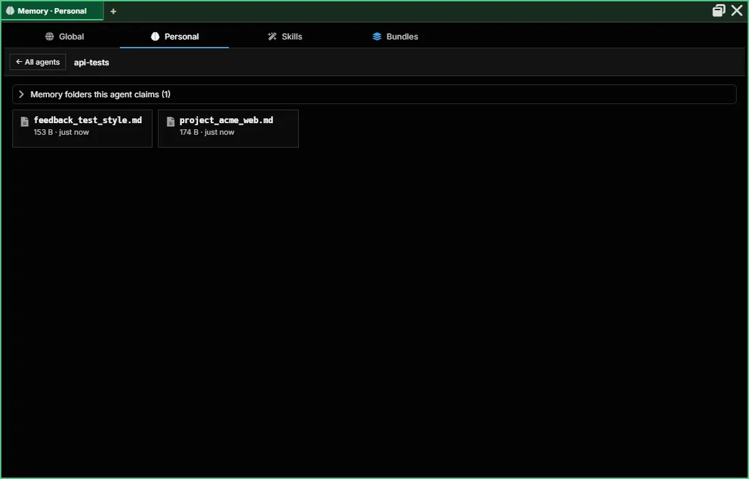Expand Memory folders this agent claims chevron

coord(21,95)
